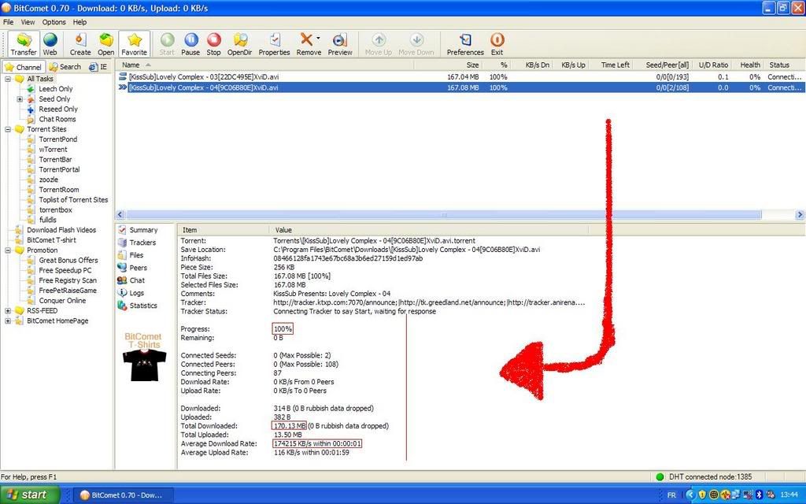Open BitComet T-shirt sidebar item
Image resolution: width=806 pixels, height=504 pixels.
(x=51, y=240)
